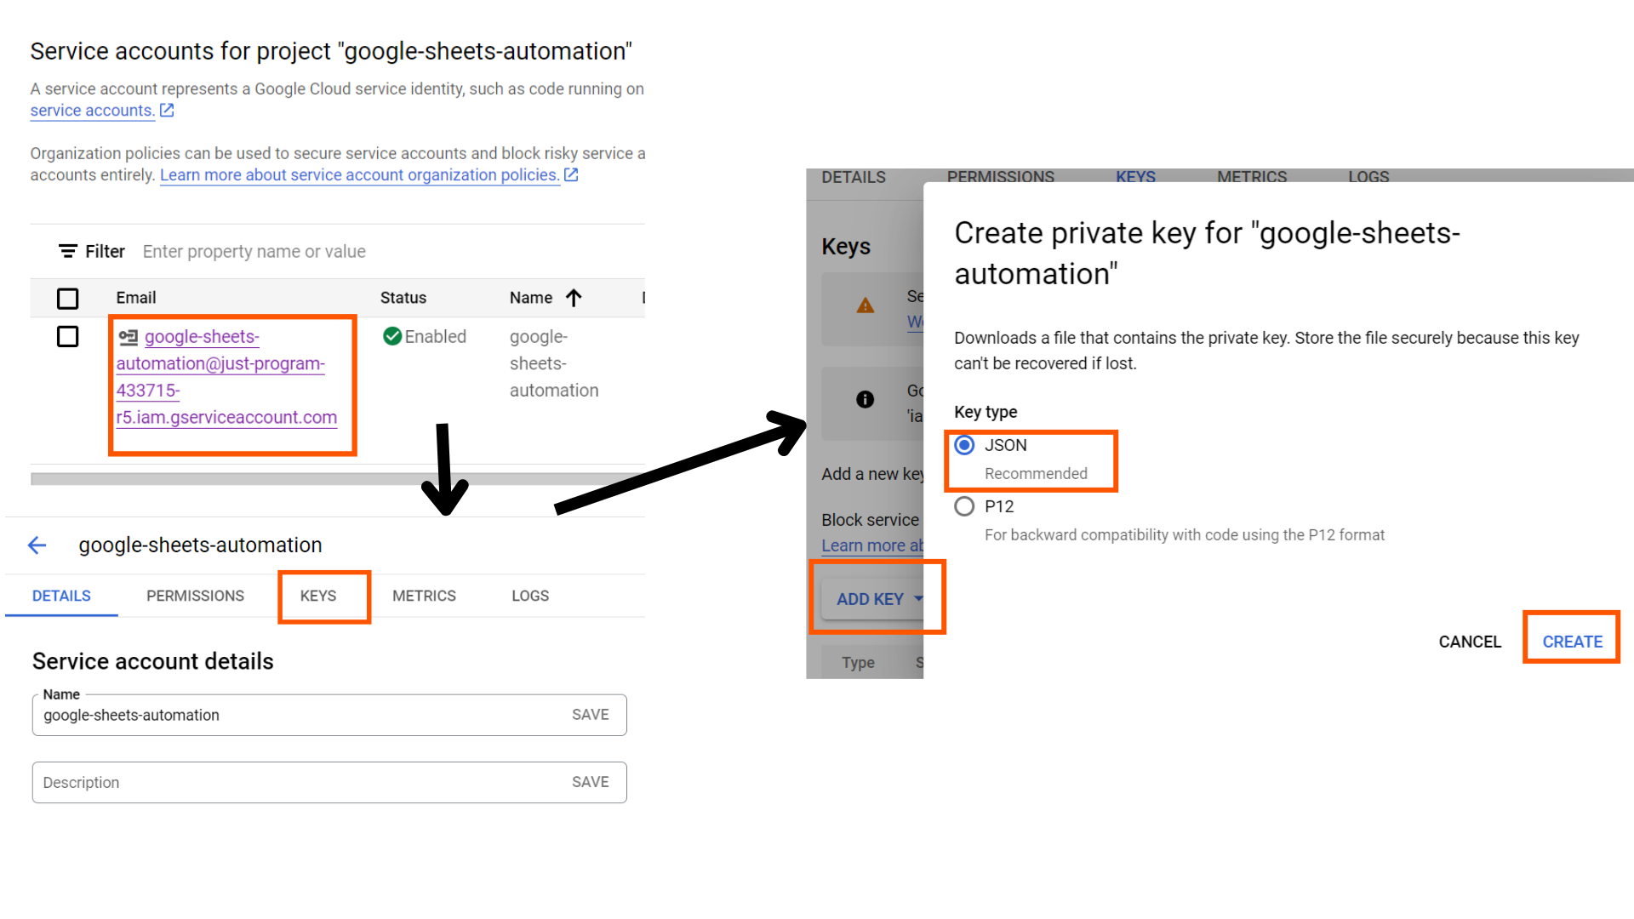Toggle the service account row checkbox

click(x=67, y=337)
